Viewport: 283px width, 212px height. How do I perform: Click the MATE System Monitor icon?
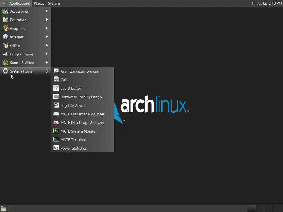(56, 131)
